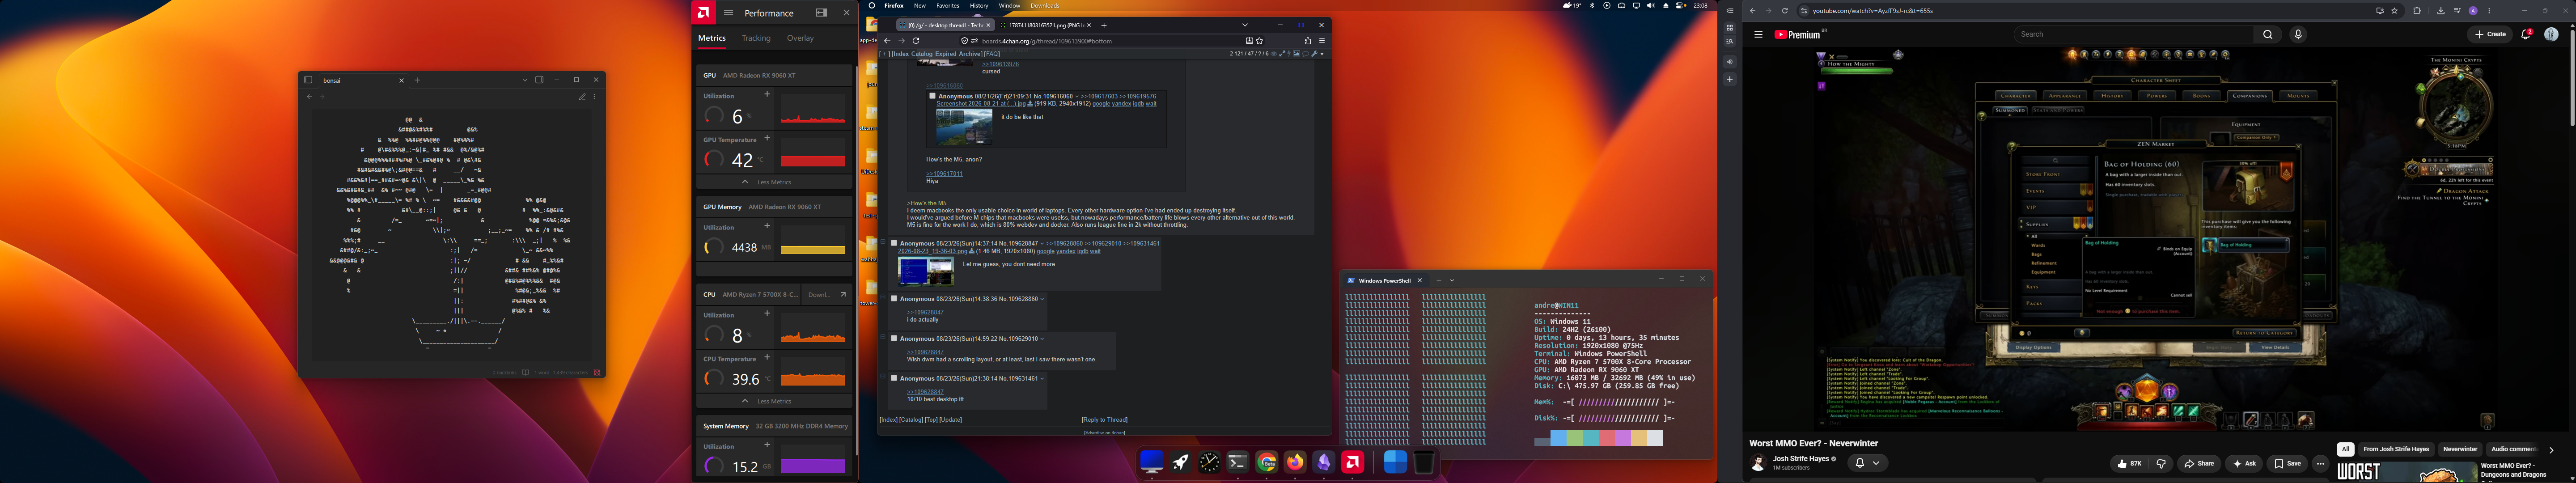Image resolution: width=2576 pixels, height=483 pixels.
Task: Open the rocket launcher icon in the dock
Action: tap(1181, 462)
